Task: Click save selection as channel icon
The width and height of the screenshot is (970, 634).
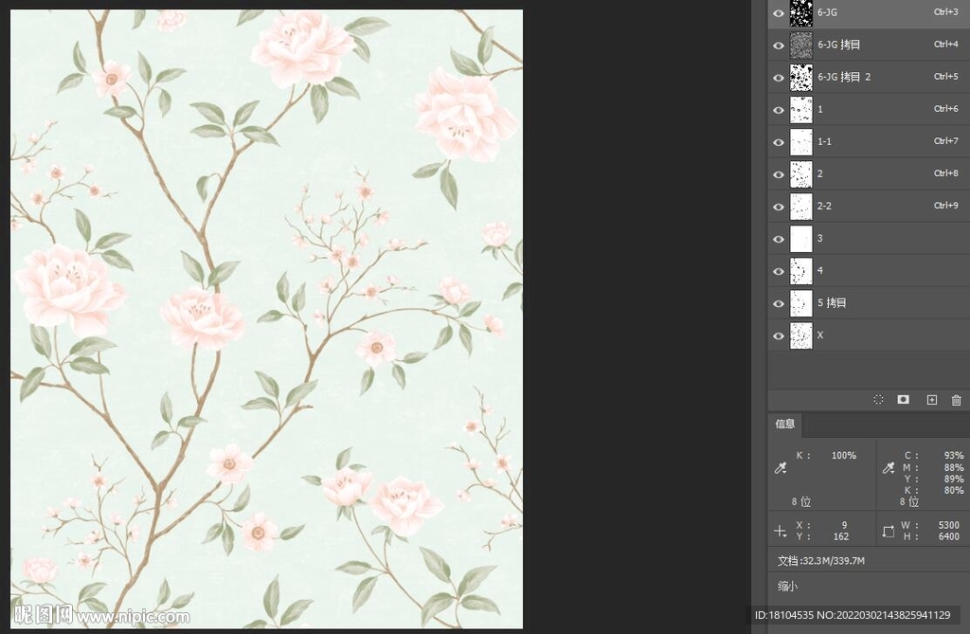Action: click(904, 400)
